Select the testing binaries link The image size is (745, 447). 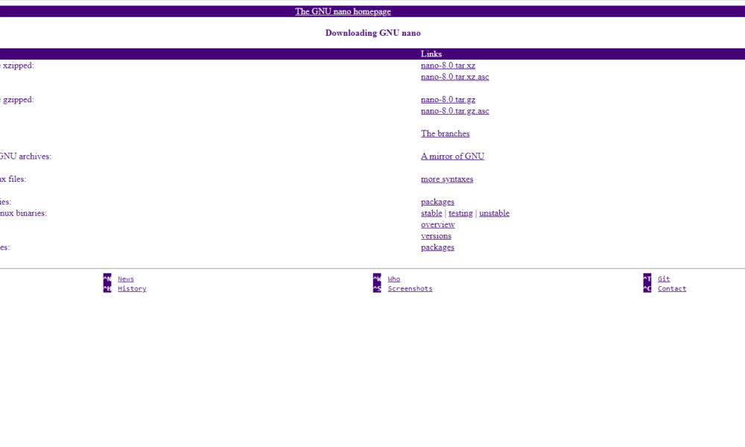tap(460, 213)
